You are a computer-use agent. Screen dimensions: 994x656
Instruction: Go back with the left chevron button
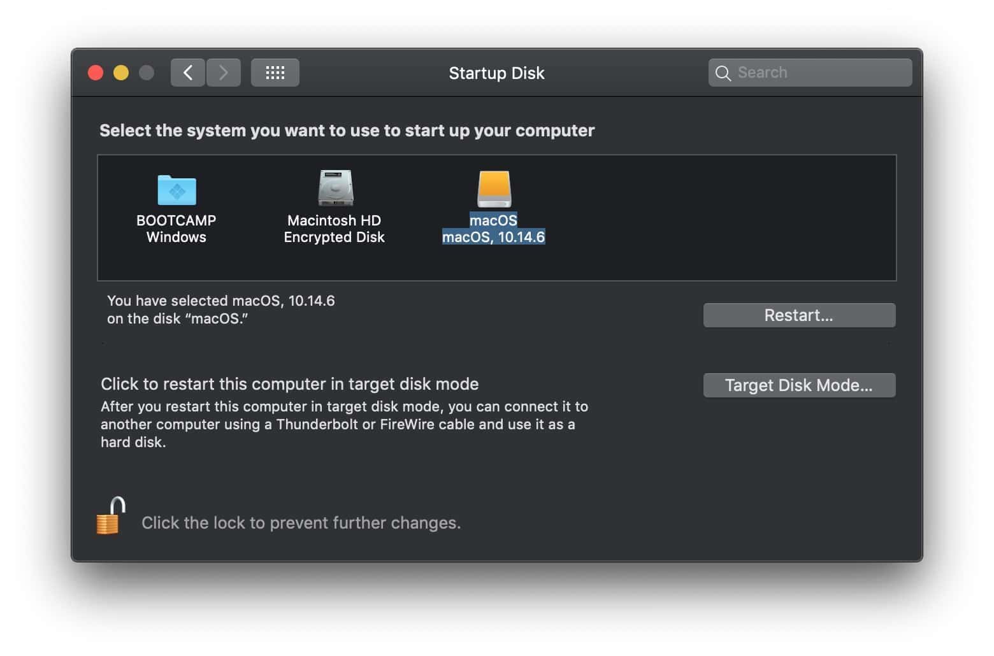[x=187, y=73]
